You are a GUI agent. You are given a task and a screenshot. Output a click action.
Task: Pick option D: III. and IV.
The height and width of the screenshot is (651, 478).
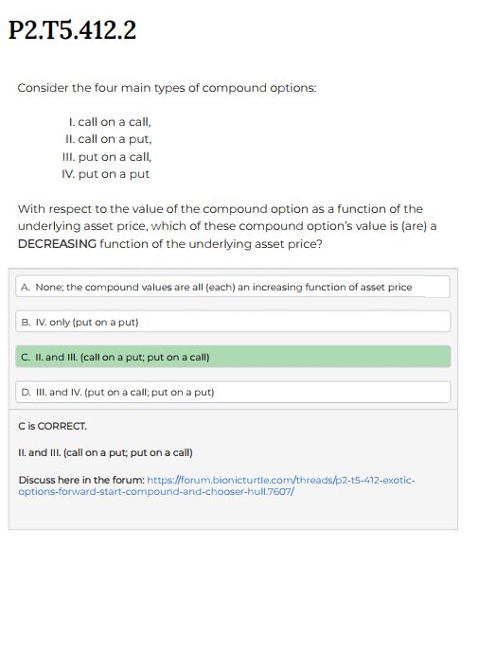coord(233,392)
